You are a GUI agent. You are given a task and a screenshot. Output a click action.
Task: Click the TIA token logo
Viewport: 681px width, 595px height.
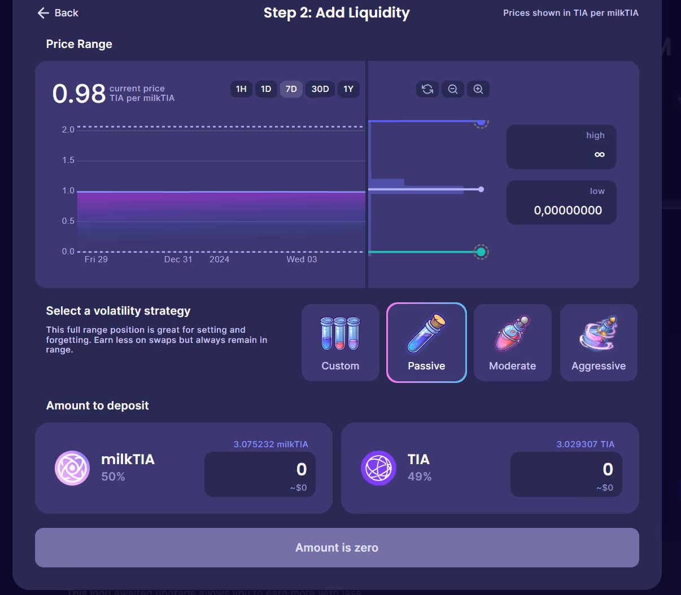tap(378, 468)
